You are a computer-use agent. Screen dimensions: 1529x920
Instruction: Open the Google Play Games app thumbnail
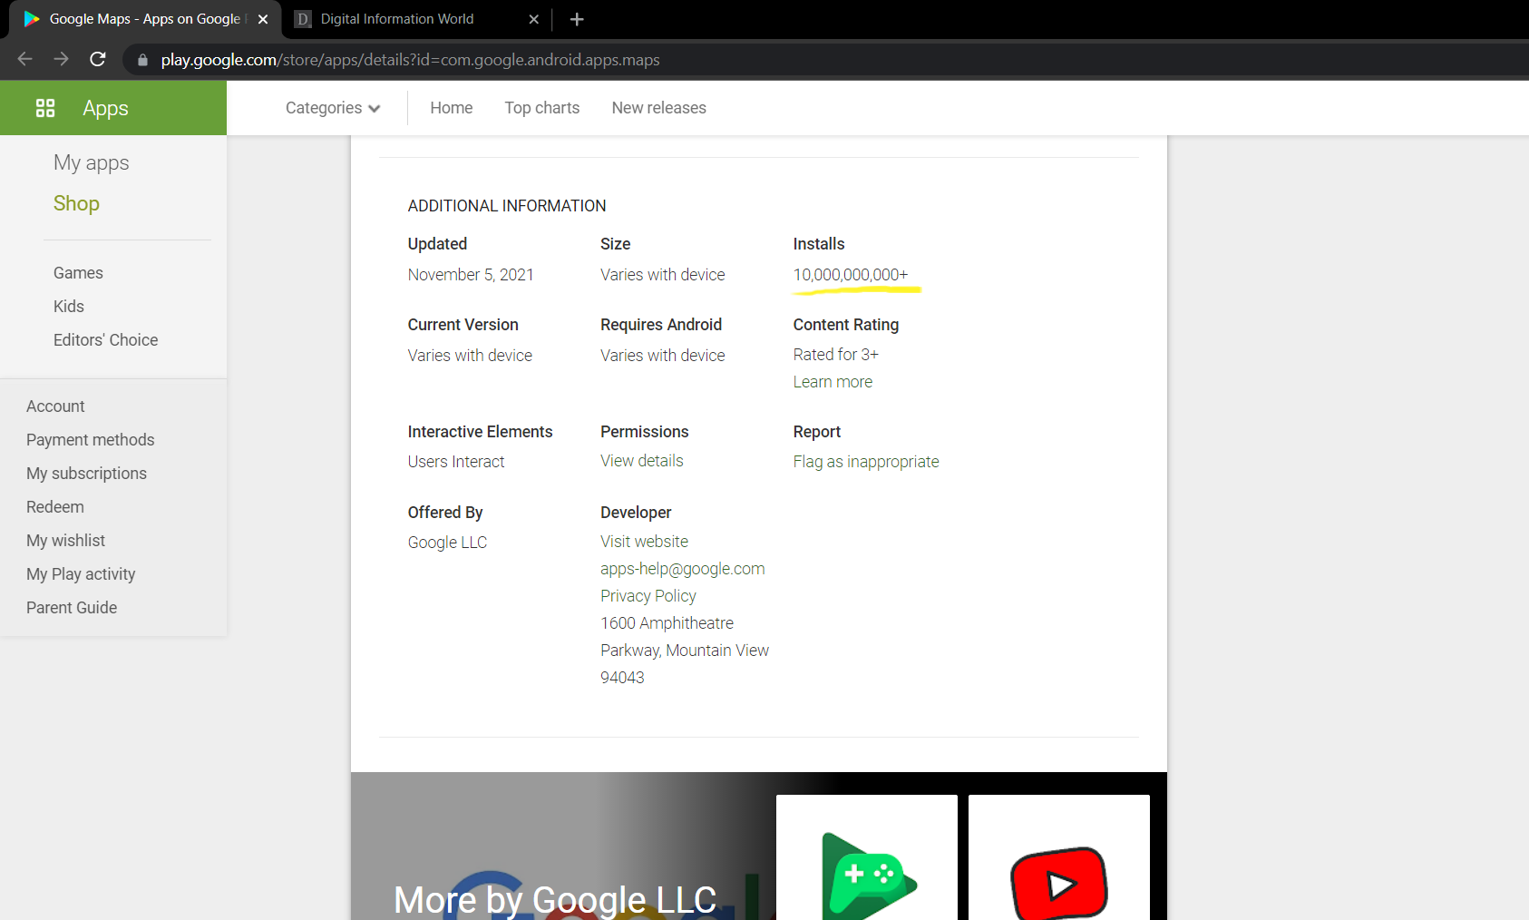pos(867,857)
